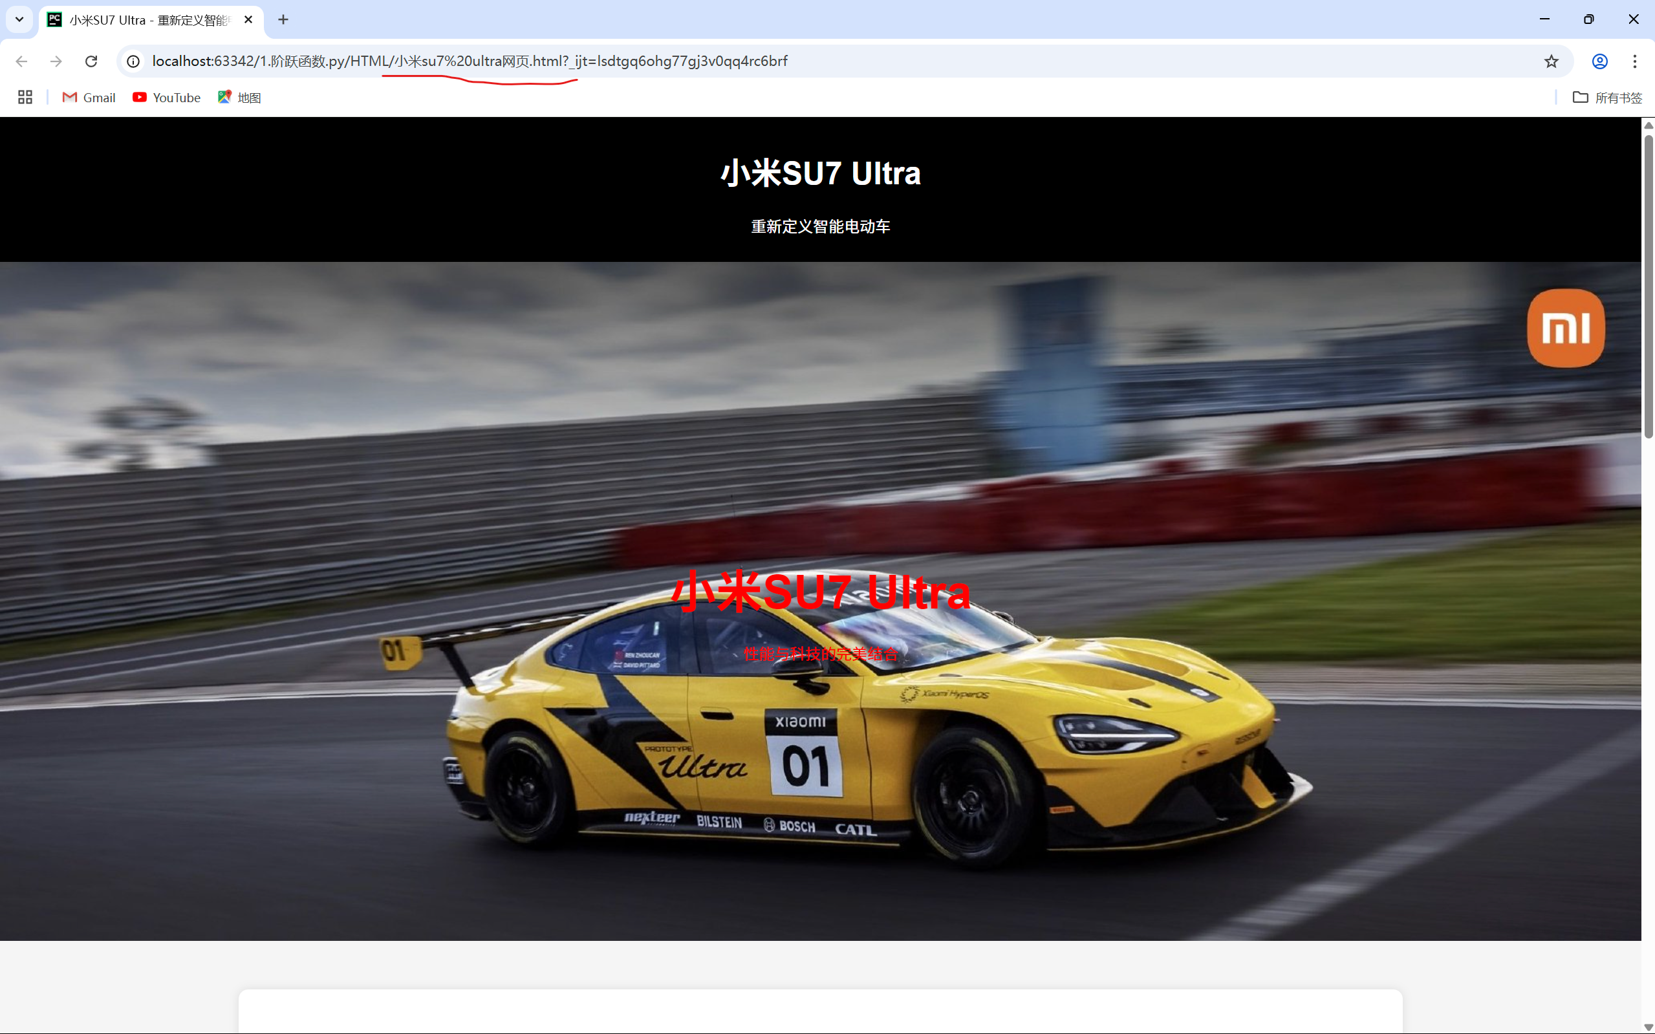Open the 所有书签 bookmarks folder
Screen dimensions: 1655x1034
(x=1607, y=98)
